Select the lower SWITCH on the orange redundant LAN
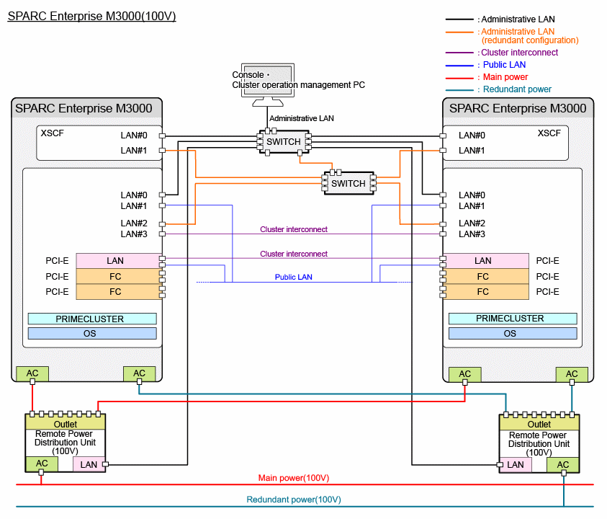607x519 pixels. 349,183
